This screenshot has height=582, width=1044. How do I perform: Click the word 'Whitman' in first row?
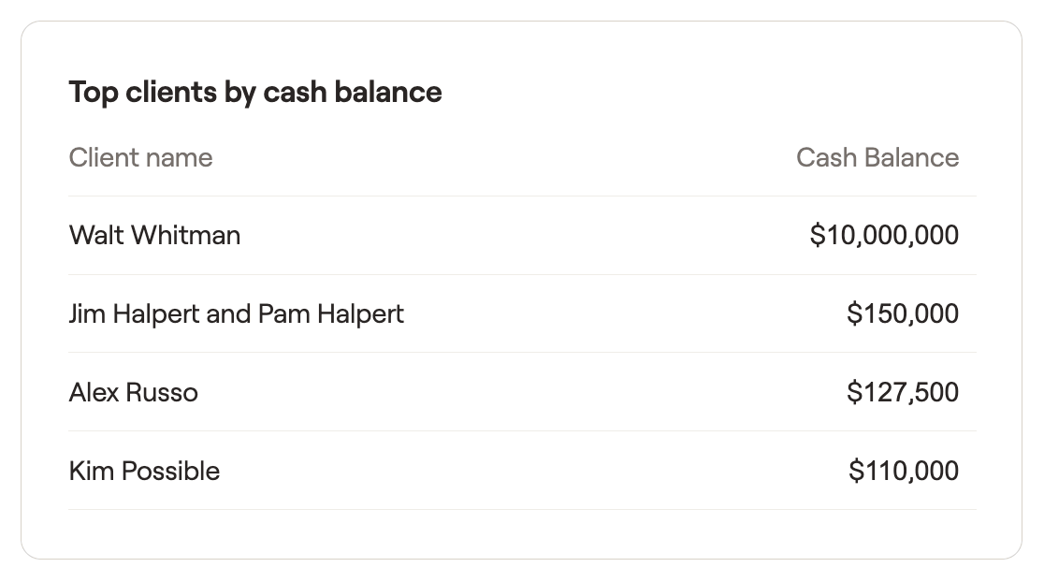185,235
